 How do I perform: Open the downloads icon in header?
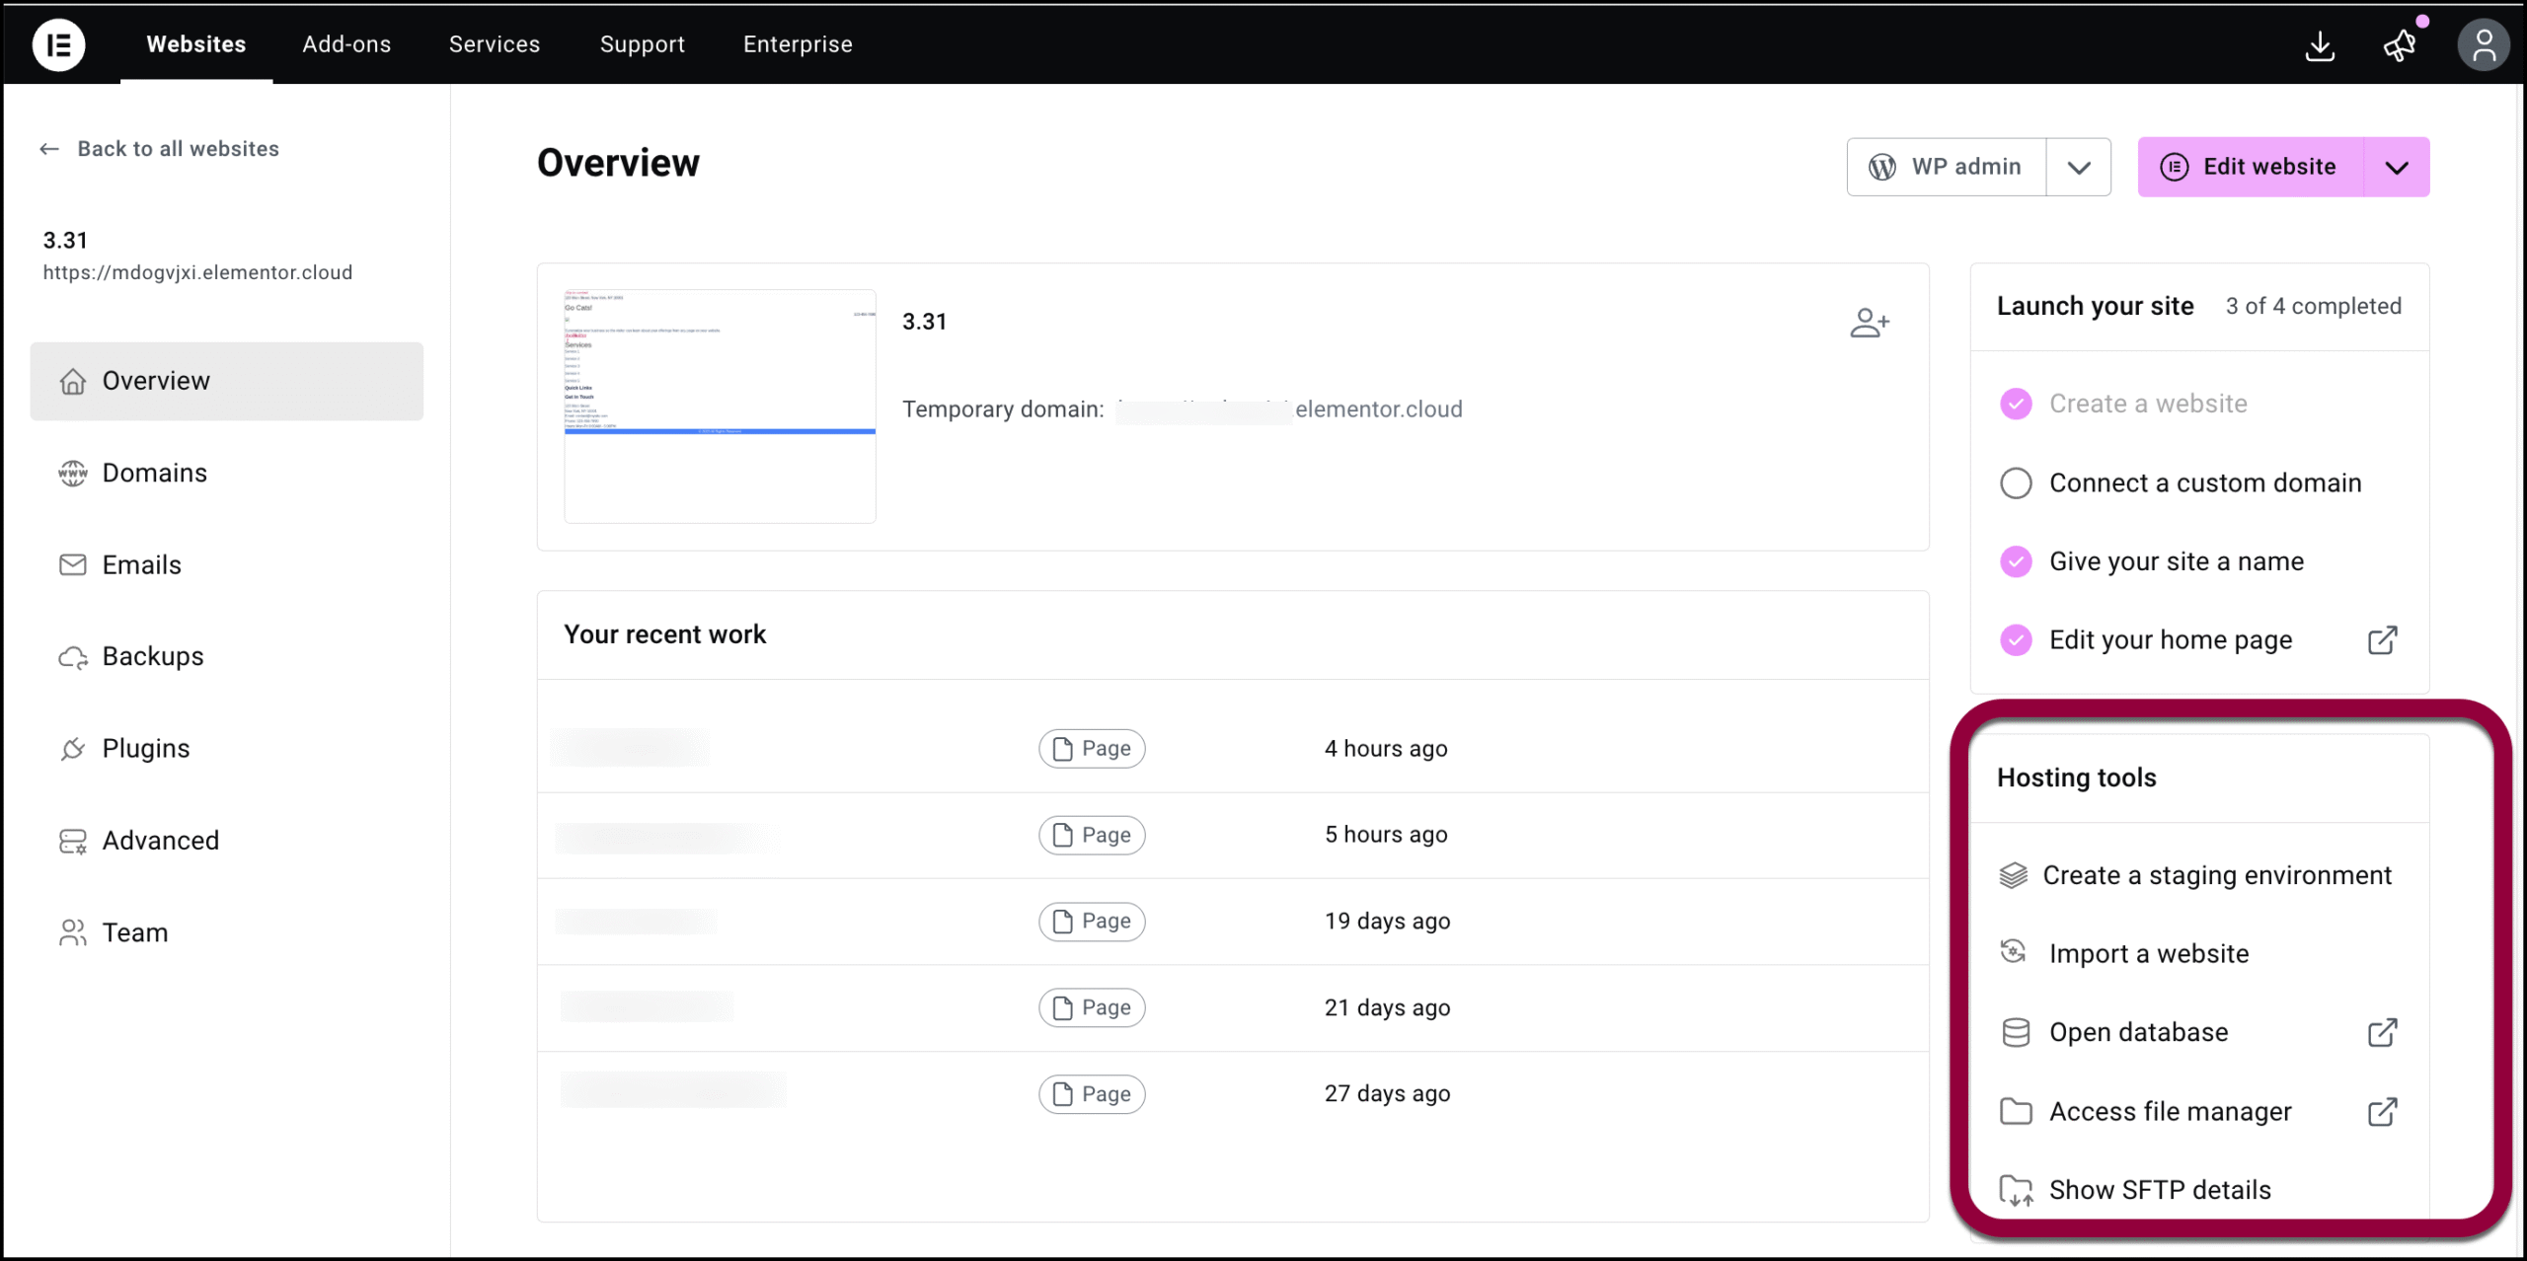pyautogui.click(x=2320, y=45)
